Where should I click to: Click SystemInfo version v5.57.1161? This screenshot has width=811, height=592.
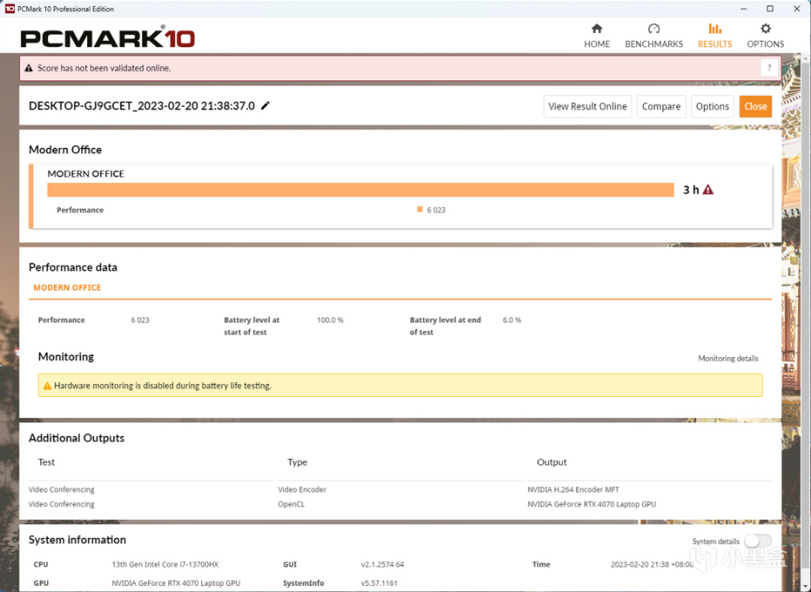point(379,583)
